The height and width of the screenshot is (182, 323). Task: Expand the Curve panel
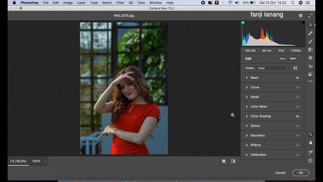(x=247, y=87)
